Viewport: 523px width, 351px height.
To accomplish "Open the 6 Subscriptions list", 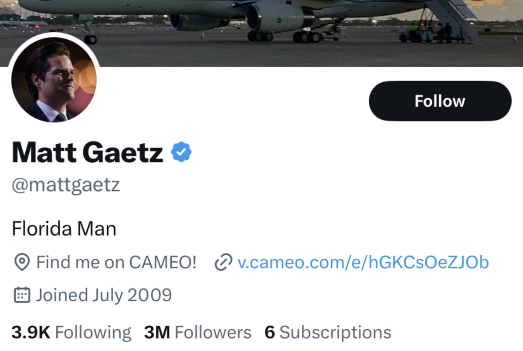I will tap(329, 332).
